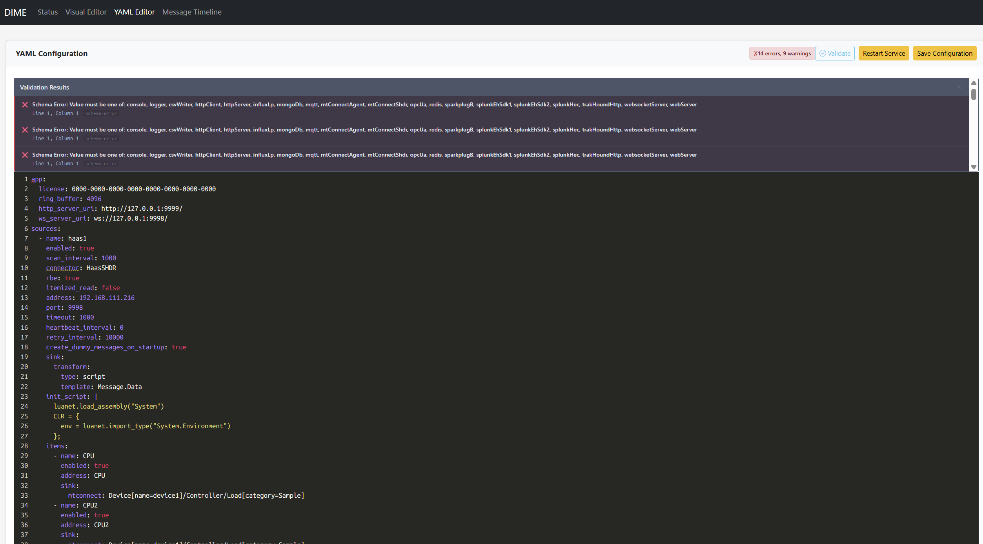The height and width of the screenshot is (544, 983).
Task: Close the Validation Results panel
Action: click(x=959, y=87)
